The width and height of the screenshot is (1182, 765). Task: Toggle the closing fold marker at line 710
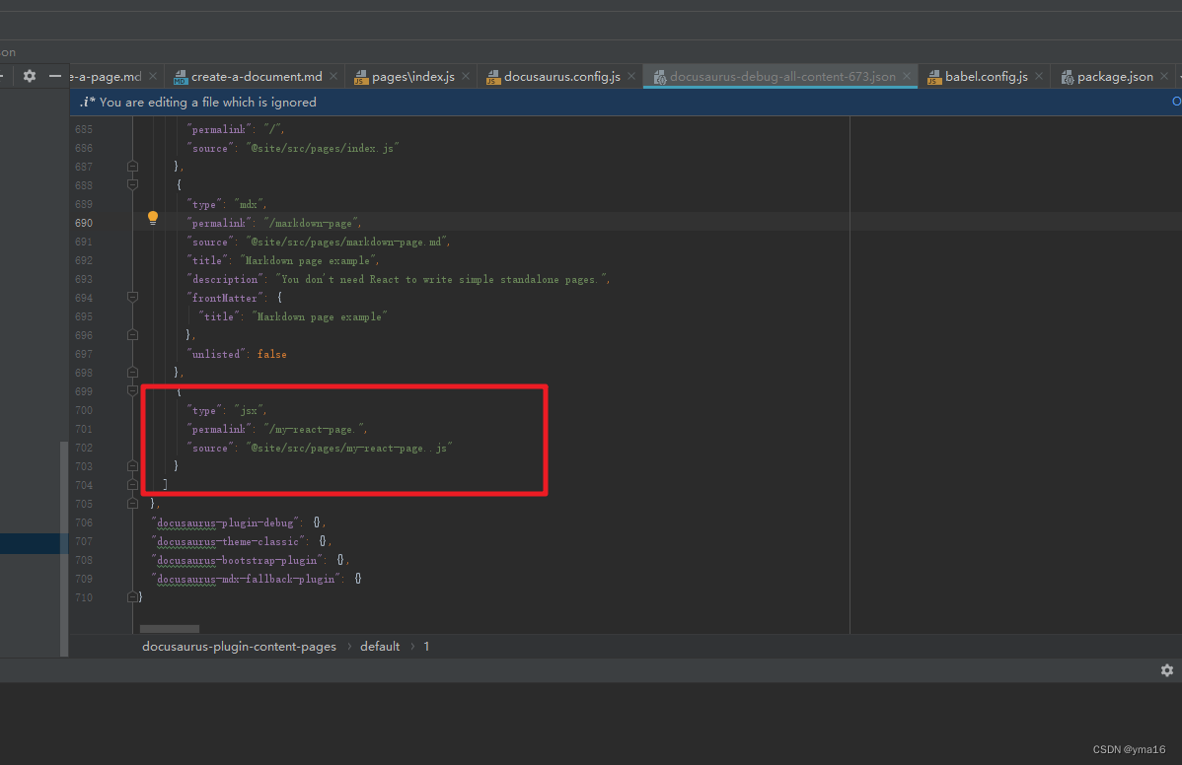coord(132,597)
